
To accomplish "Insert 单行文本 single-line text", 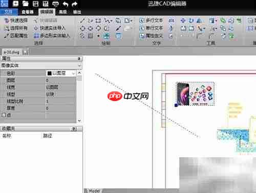I will (x=152, y=28).
